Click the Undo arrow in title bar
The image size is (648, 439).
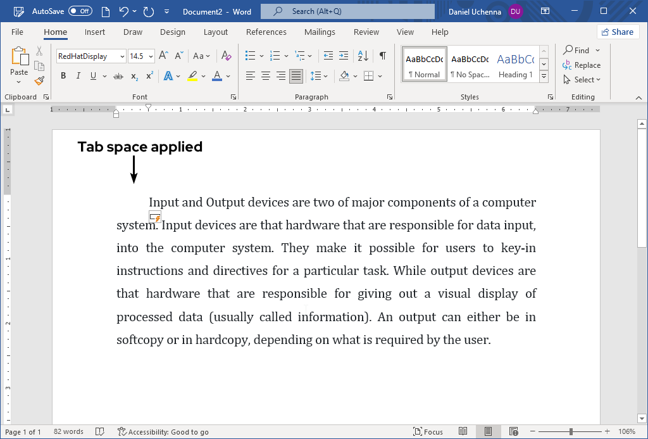coord(124,11)
